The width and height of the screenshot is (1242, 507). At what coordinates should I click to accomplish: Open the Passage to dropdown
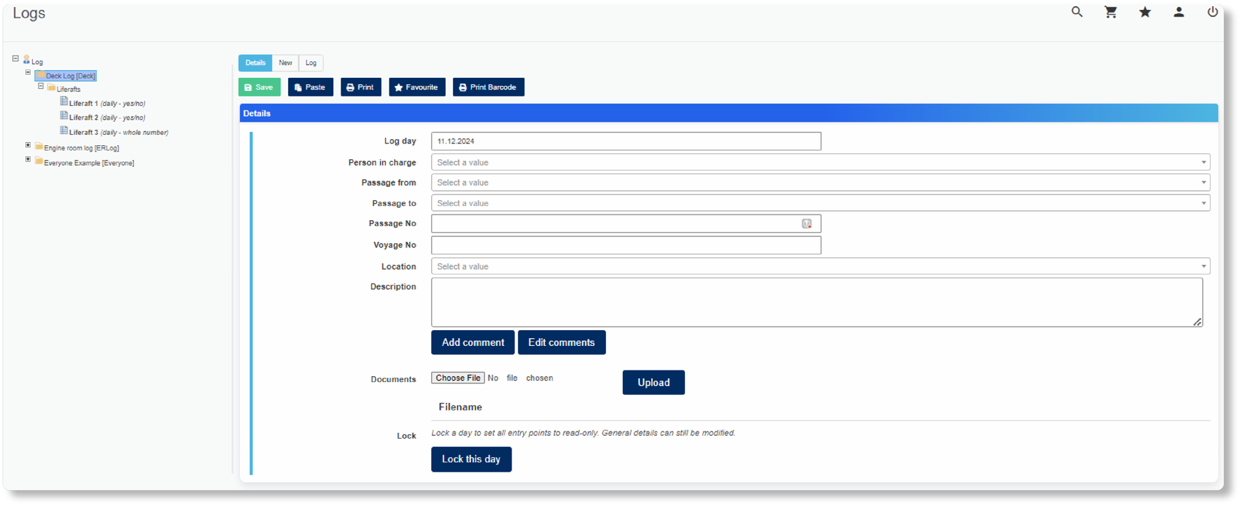820,204
